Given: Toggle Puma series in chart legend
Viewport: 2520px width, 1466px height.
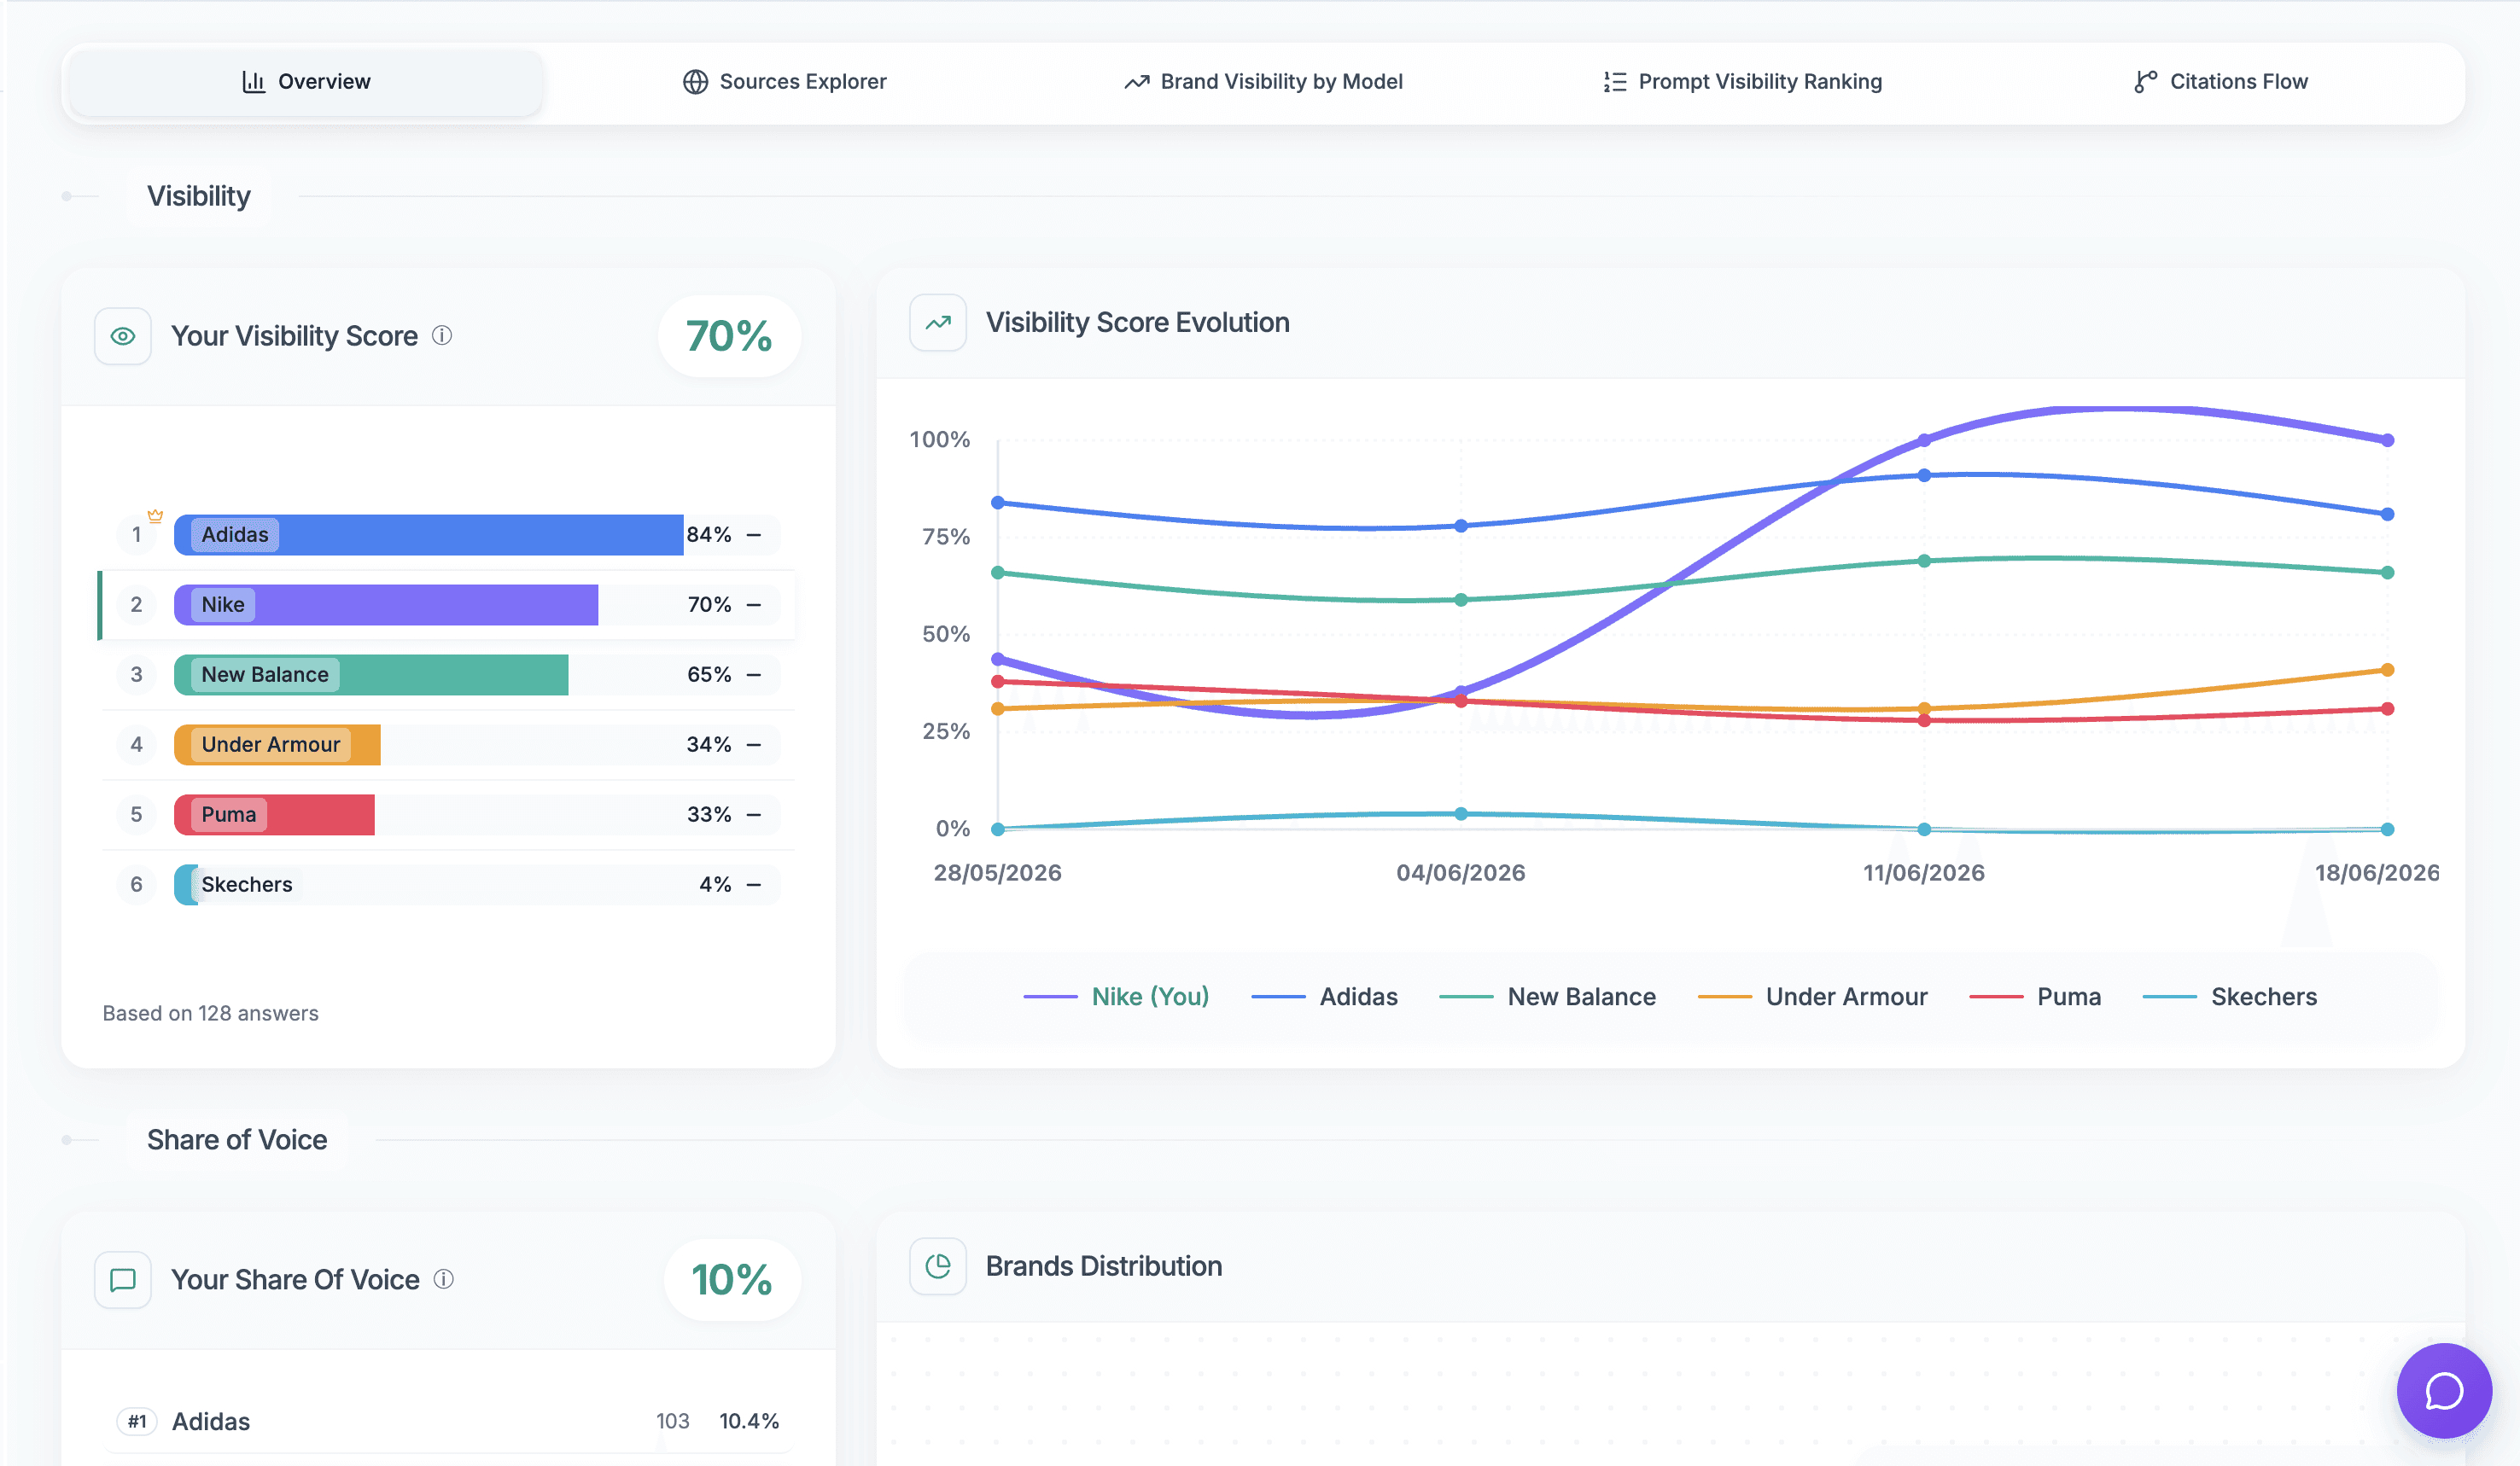Looking at the screenshot, I should point(2035,997).
